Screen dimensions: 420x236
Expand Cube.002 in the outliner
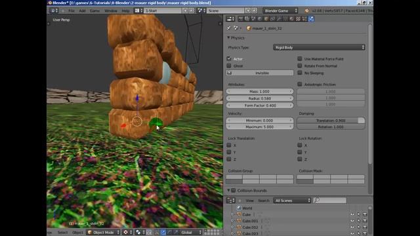click(x=232, y=227)
